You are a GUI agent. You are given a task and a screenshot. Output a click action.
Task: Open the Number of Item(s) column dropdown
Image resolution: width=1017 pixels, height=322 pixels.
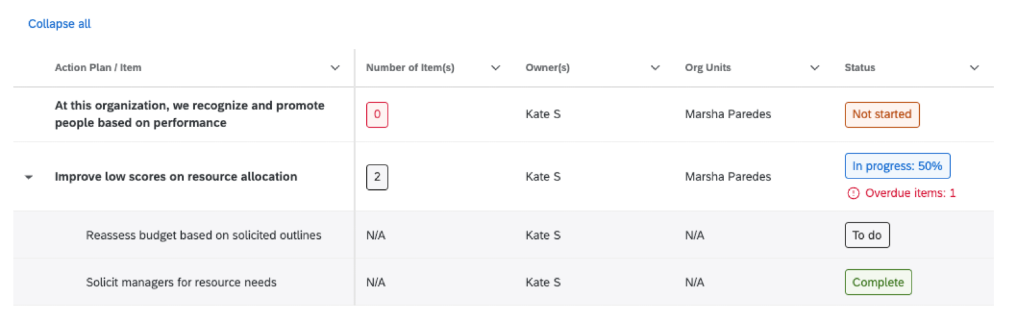tap(496, 68)
